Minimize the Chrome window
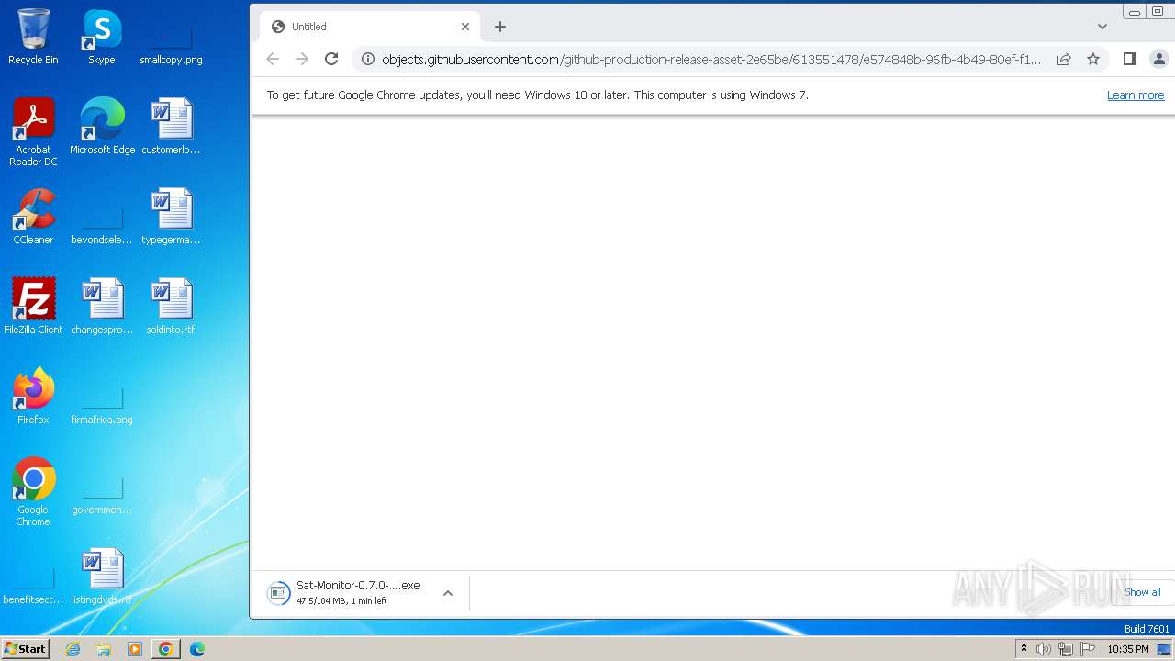This screenshot has height=661, width=1175. 1135,12
